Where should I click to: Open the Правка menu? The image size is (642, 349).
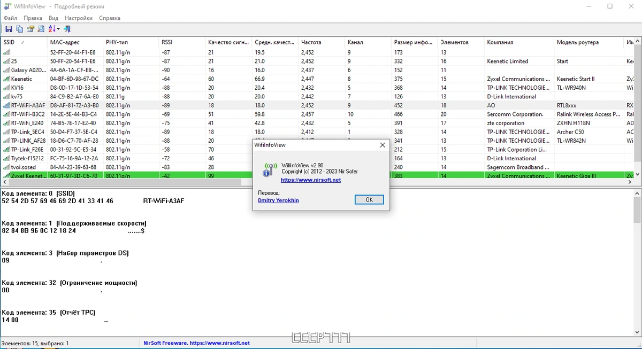coord(33,18)
